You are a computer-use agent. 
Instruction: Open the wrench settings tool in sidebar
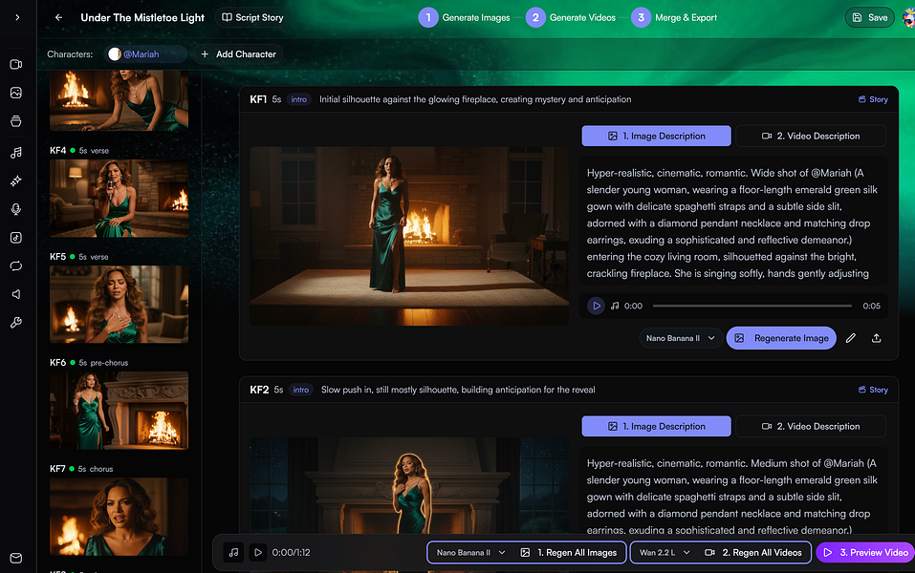[15, 323]
